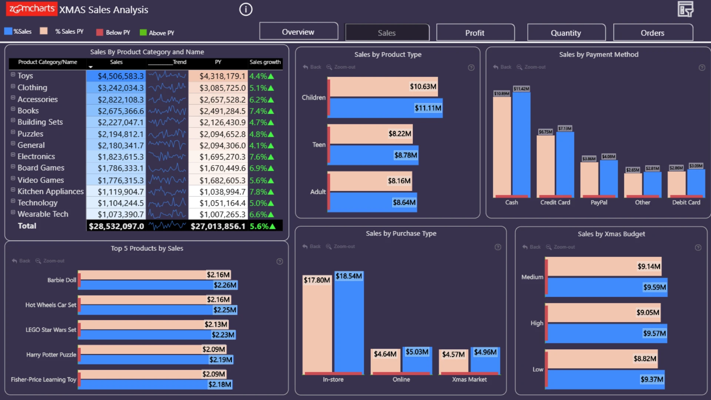
Task: Click the PY column header
Action: (x=218, y=62)
